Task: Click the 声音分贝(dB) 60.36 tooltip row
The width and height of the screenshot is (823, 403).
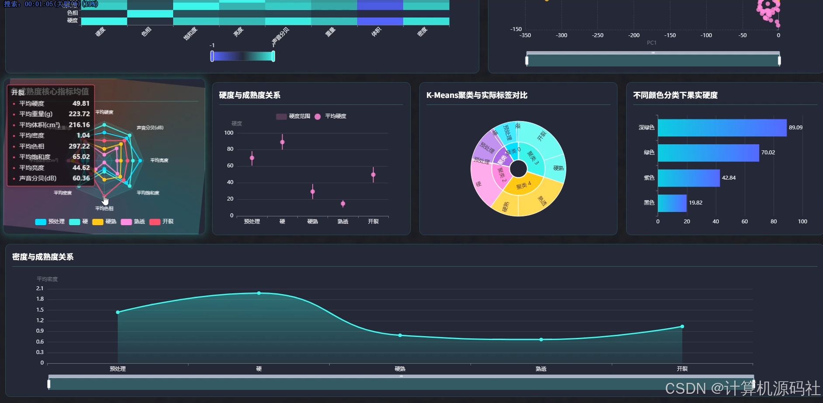Action: point(51,178)
